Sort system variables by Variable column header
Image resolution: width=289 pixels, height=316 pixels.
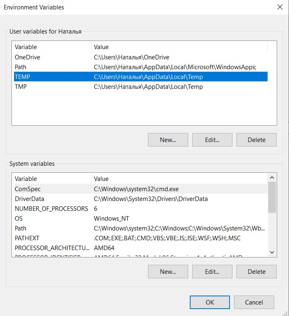point(26,179)
